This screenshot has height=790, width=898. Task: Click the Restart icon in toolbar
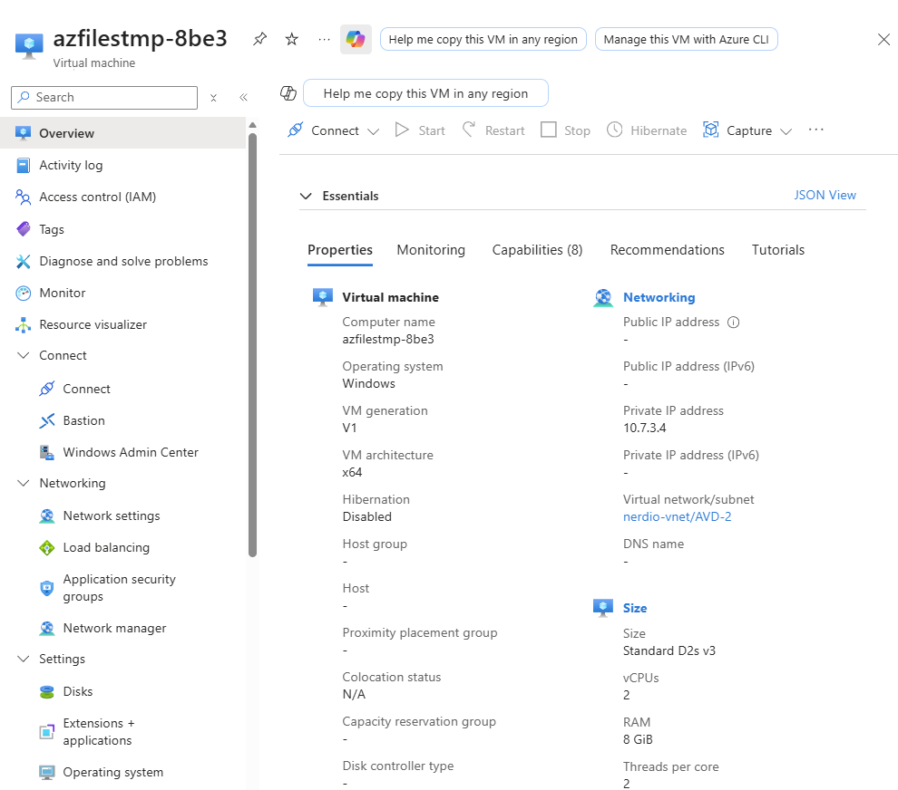coord(468,130)
